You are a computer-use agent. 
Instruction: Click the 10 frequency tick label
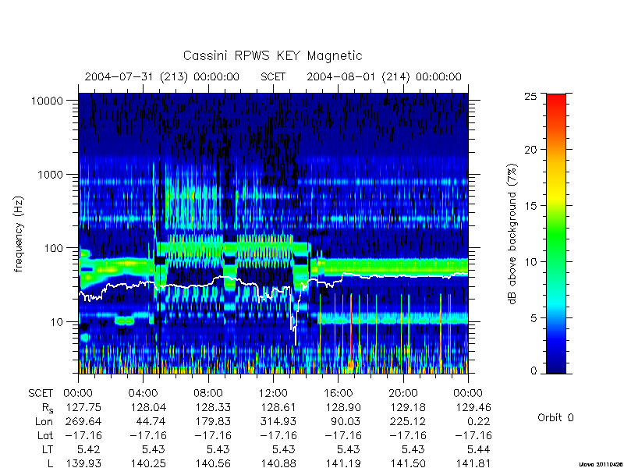(x=57, y=322)
